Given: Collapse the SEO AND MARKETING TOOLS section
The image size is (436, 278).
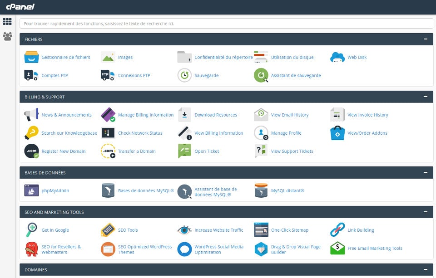Looking at the screenshot, I should (425, 212).
